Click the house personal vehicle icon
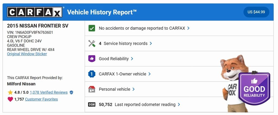This screenshot has width=278, height=115. [x=92, y=89]
